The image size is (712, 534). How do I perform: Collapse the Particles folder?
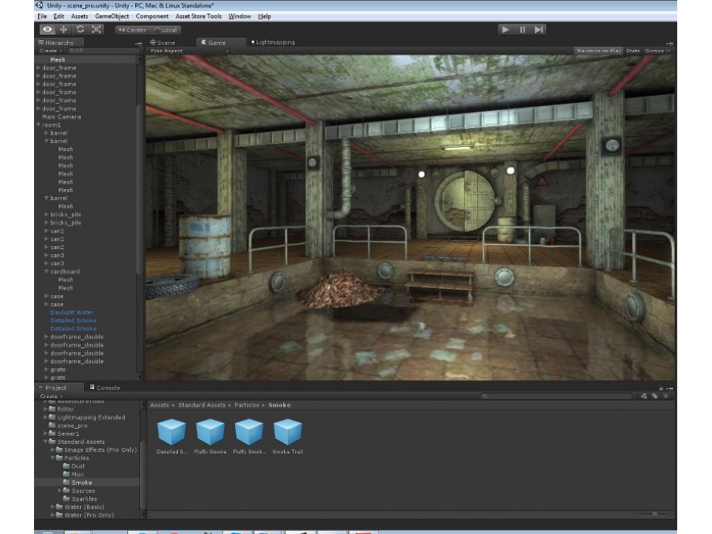click(53, 458)
